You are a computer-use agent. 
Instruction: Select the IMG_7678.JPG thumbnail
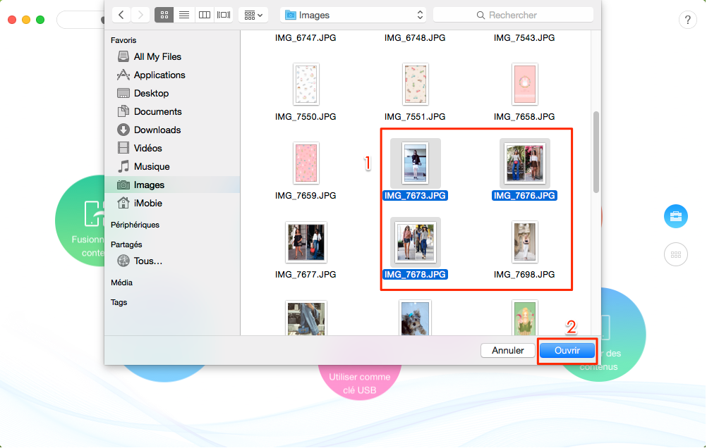pyautogui.click(x=416, y=242)
